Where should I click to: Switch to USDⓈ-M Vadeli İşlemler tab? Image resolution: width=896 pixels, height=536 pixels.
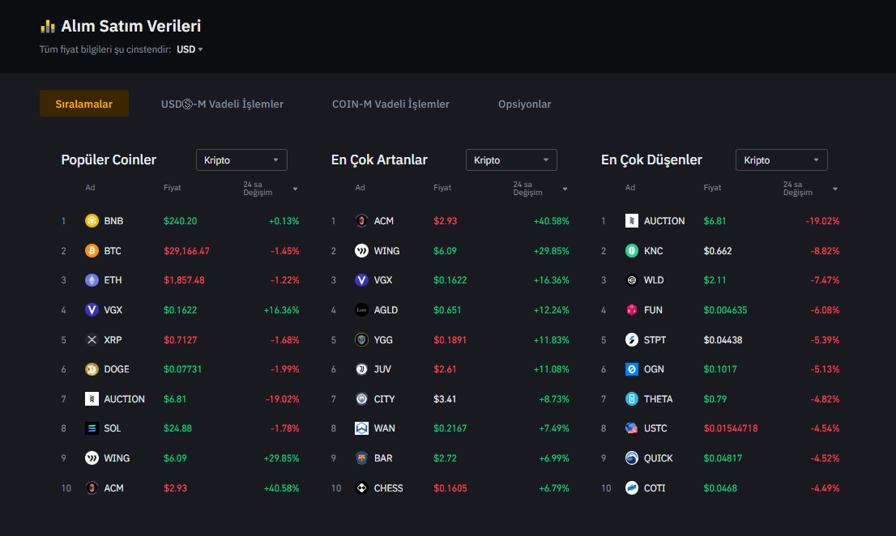point(222,104)
